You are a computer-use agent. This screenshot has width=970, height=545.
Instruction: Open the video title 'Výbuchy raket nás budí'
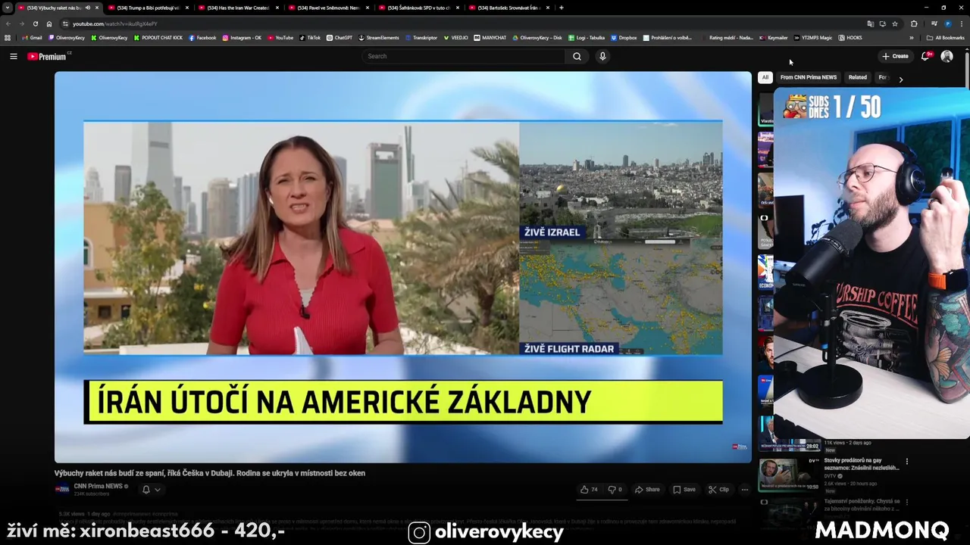(210, 473)
